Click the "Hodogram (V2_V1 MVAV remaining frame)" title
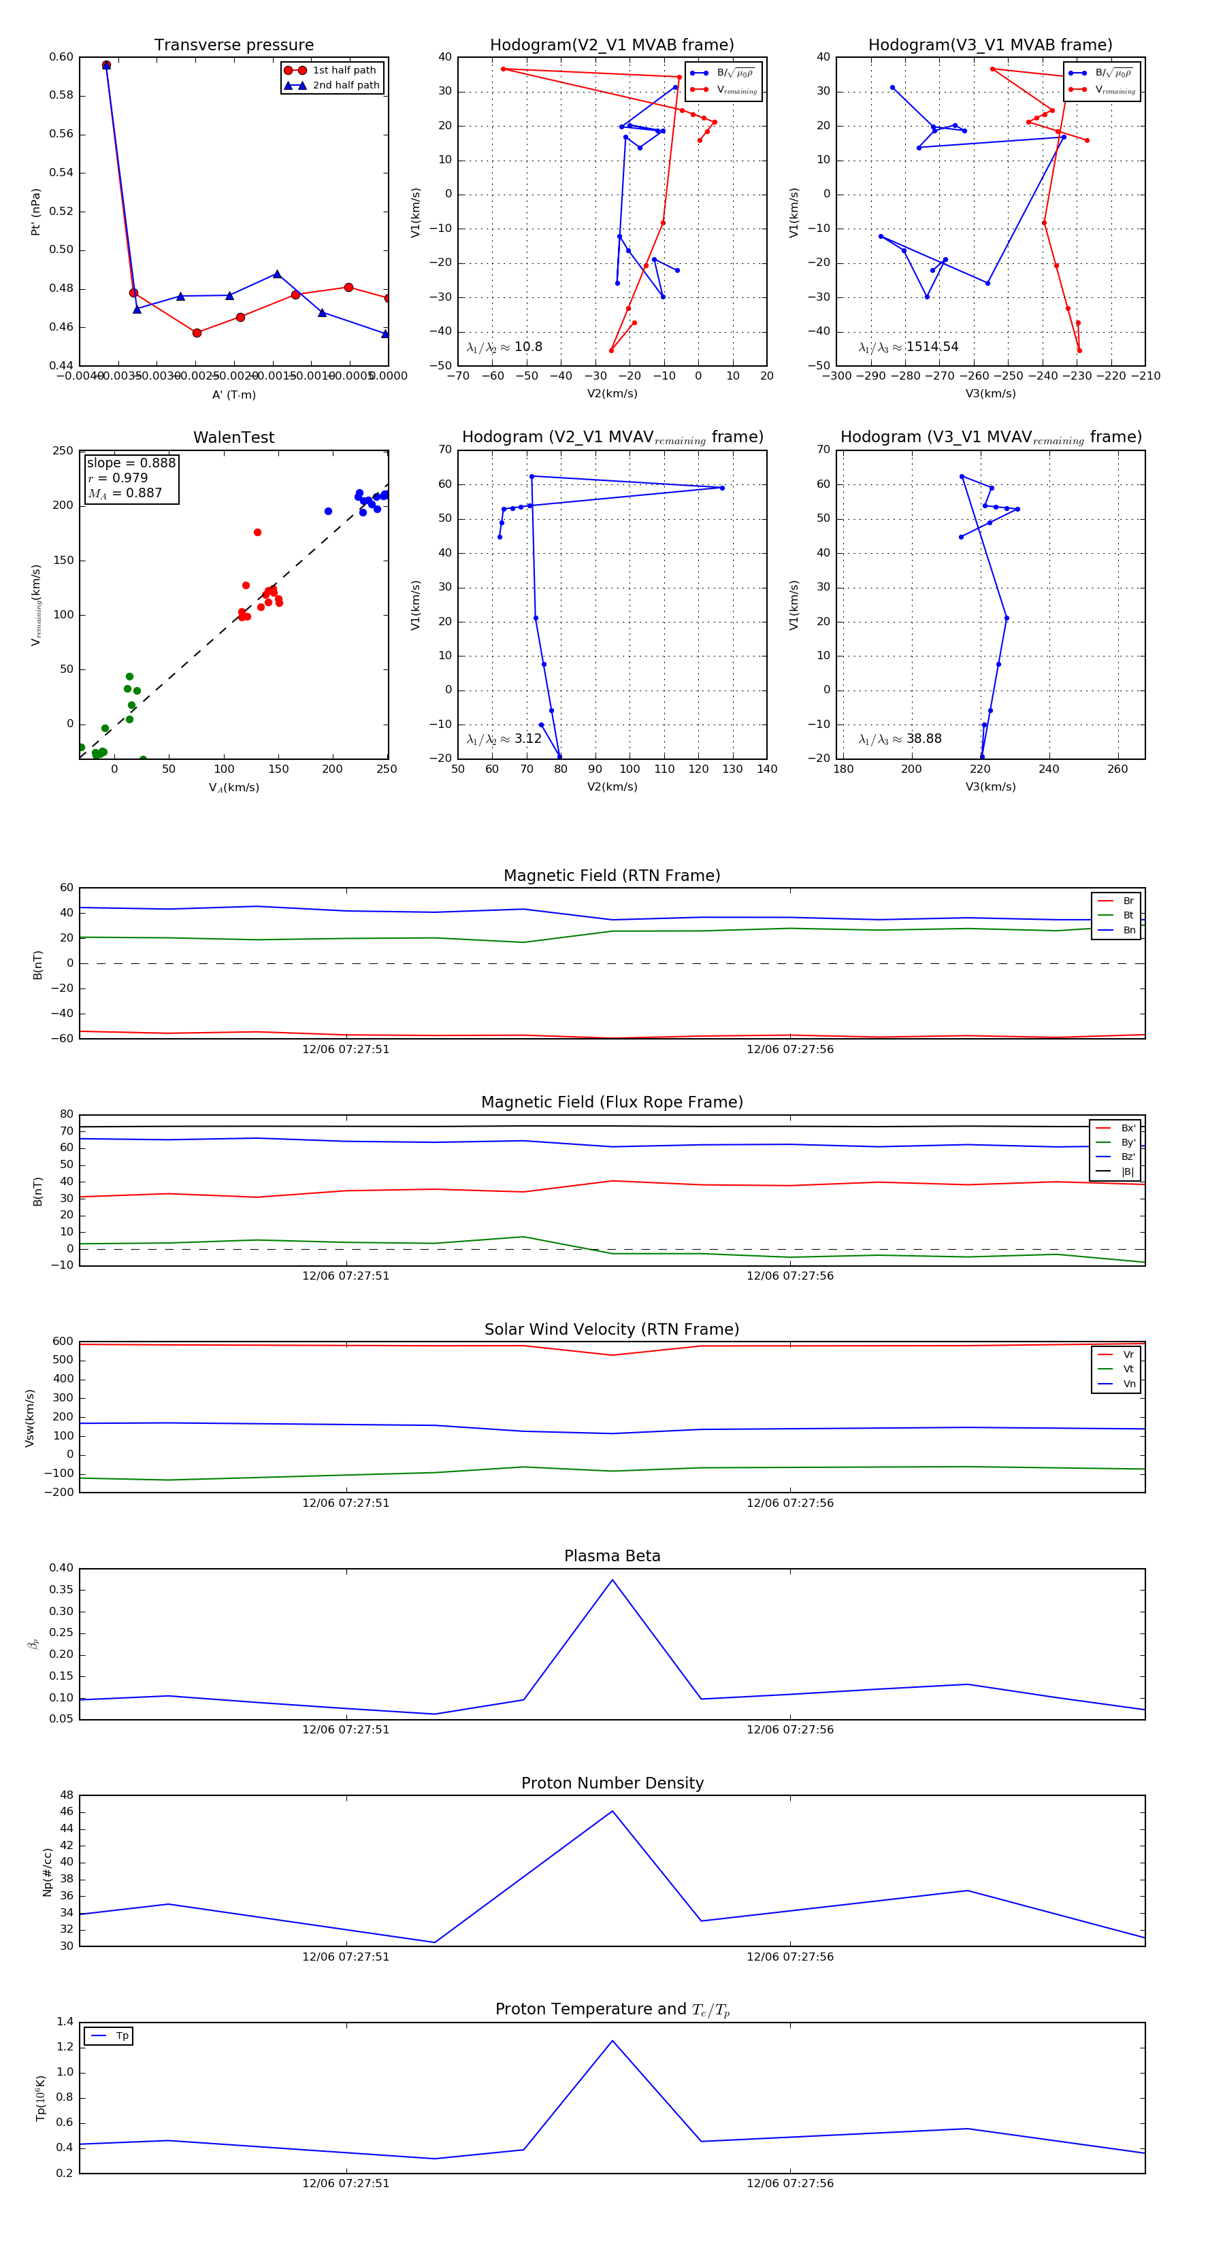Image resolution: width=1225 pixels, height=2245 pixels. pyautogui.click(x=612, y=437)
